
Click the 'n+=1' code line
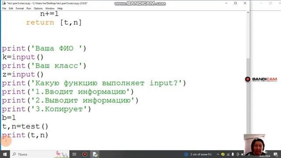click(49, 14)
